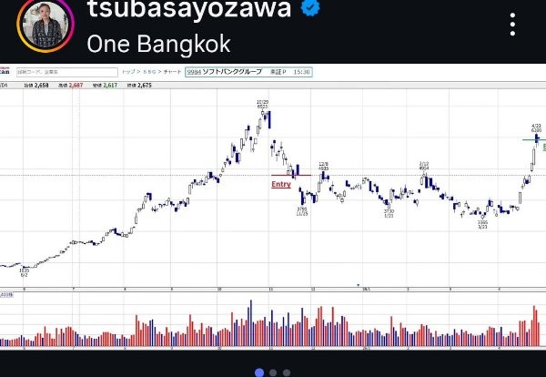The width and height of the screenshot is (546, 377).
Task: Click the 4/23 high price label
Action: (x=536, y=128)
